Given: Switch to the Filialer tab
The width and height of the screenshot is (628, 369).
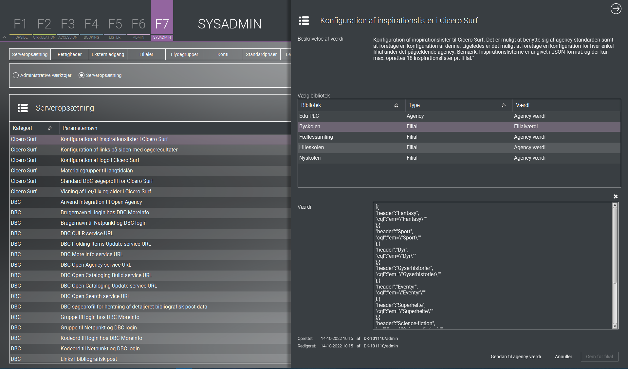Looking at the screenshot, I should coord(146,54).
